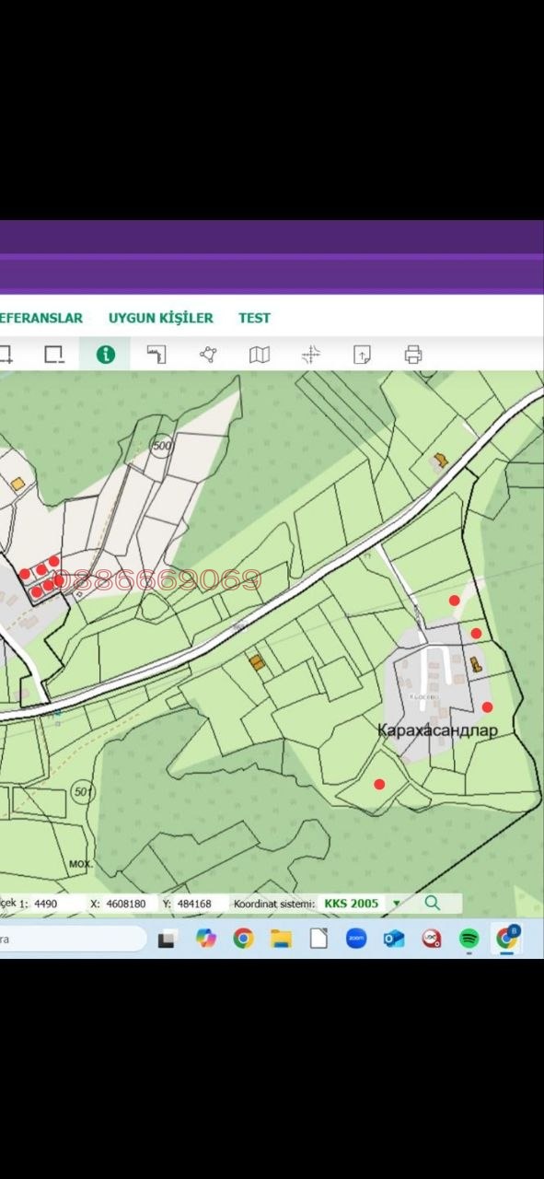
Task: Choose the polygon nodes drawing tool
Action: coord(209,355)
